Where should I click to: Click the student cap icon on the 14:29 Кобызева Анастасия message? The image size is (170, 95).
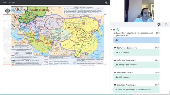click(115, 60)
